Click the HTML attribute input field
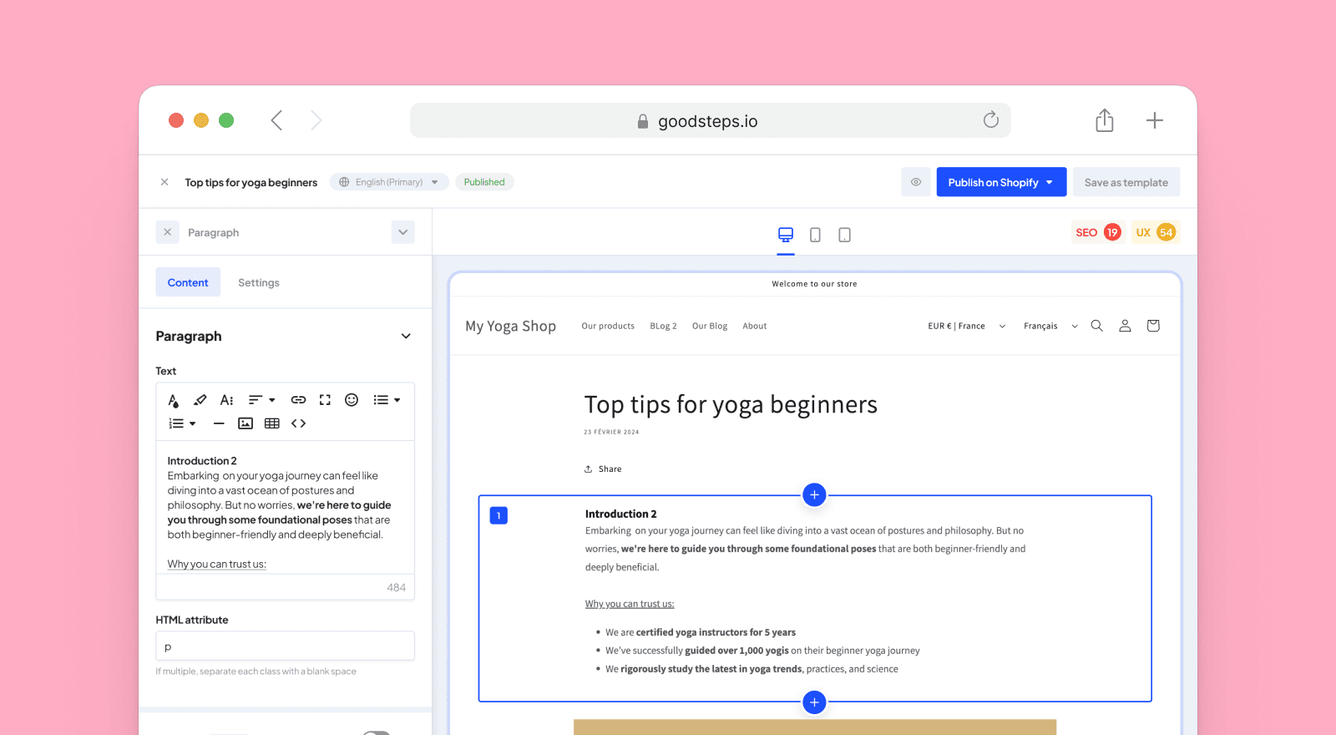Screen dimensions: 1336x735 coord(285,646)
